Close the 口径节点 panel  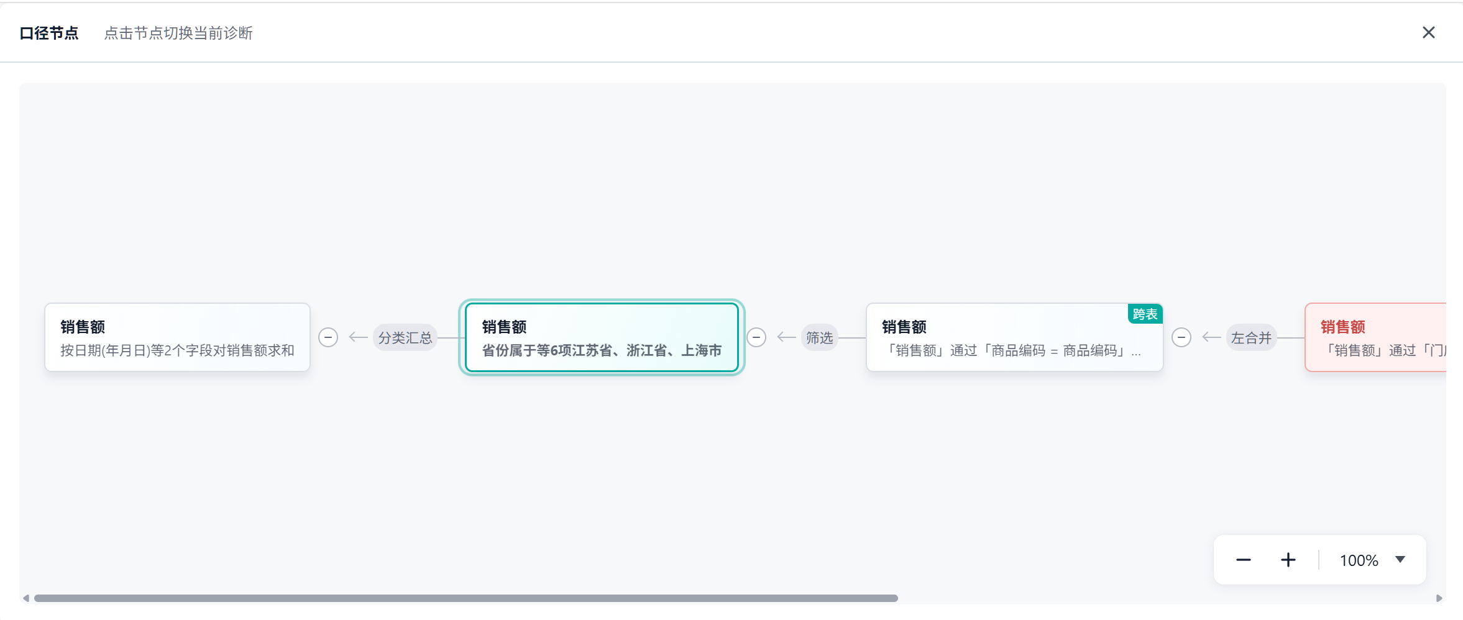click(1428, 32)
